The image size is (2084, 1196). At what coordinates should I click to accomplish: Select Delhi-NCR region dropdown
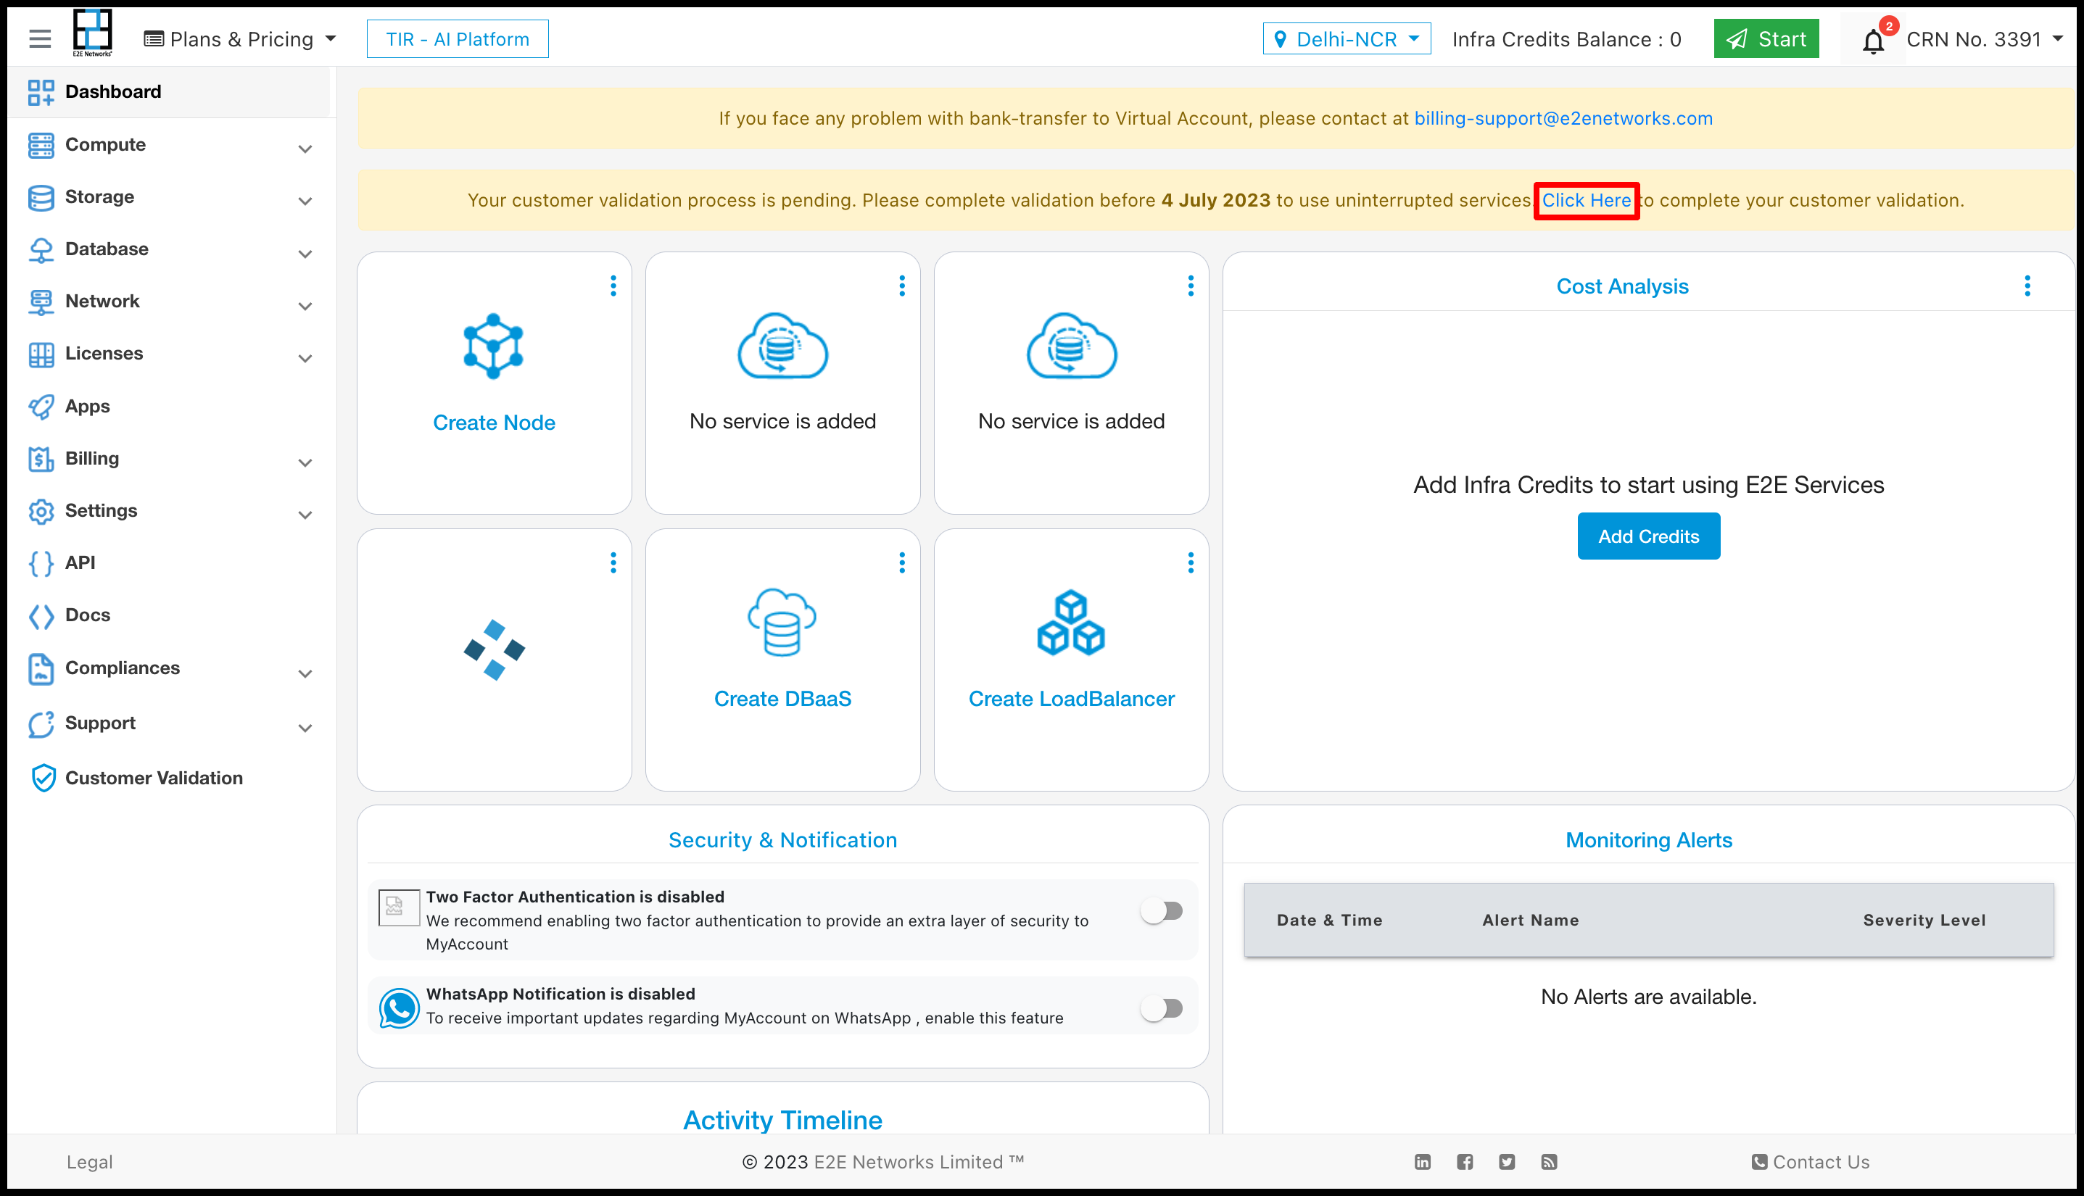[x=1344, y=38]
